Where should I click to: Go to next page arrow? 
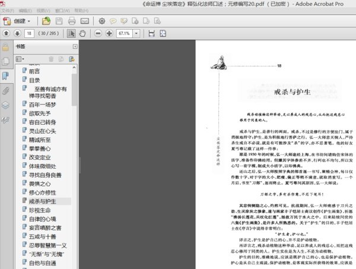pos(17,33)
